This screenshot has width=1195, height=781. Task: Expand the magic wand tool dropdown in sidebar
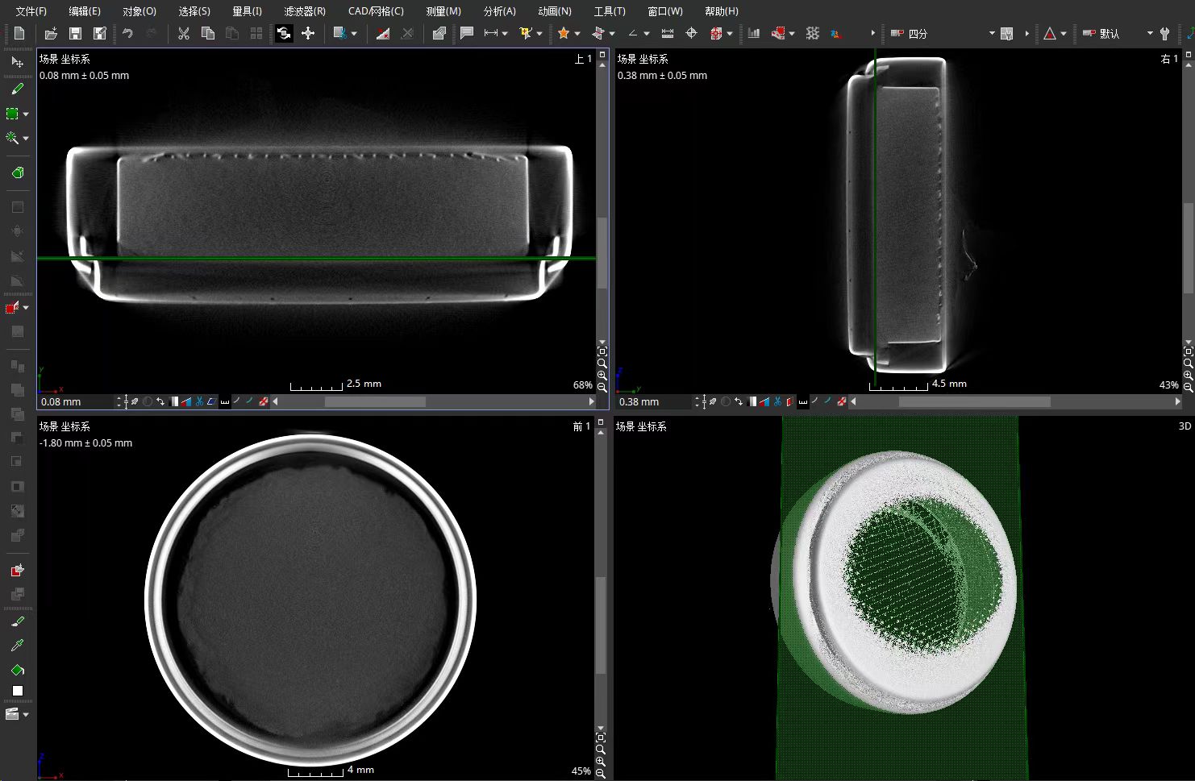26,139
